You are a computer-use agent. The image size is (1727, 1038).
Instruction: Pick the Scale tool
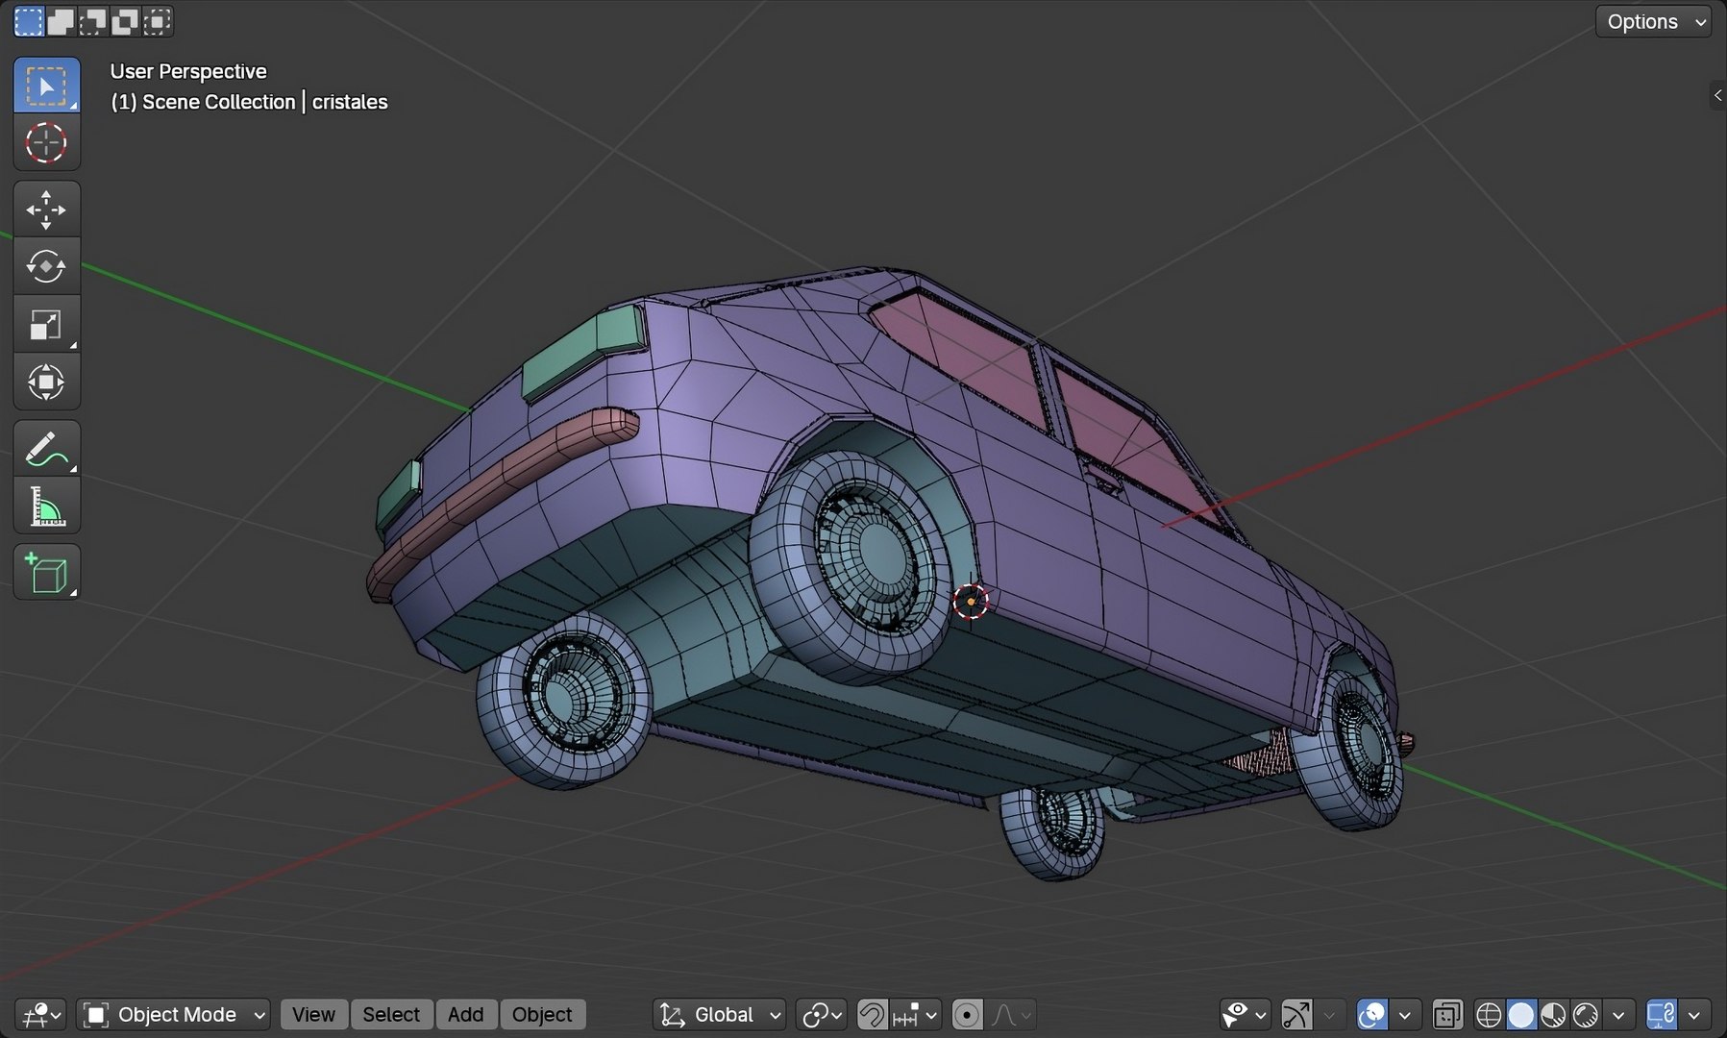point(46,324)
